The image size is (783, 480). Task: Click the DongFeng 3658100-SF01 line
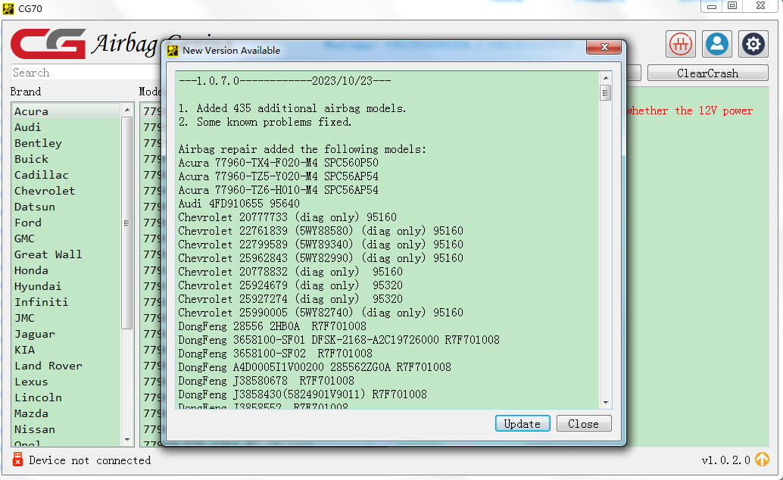click(x=338, y=340)
